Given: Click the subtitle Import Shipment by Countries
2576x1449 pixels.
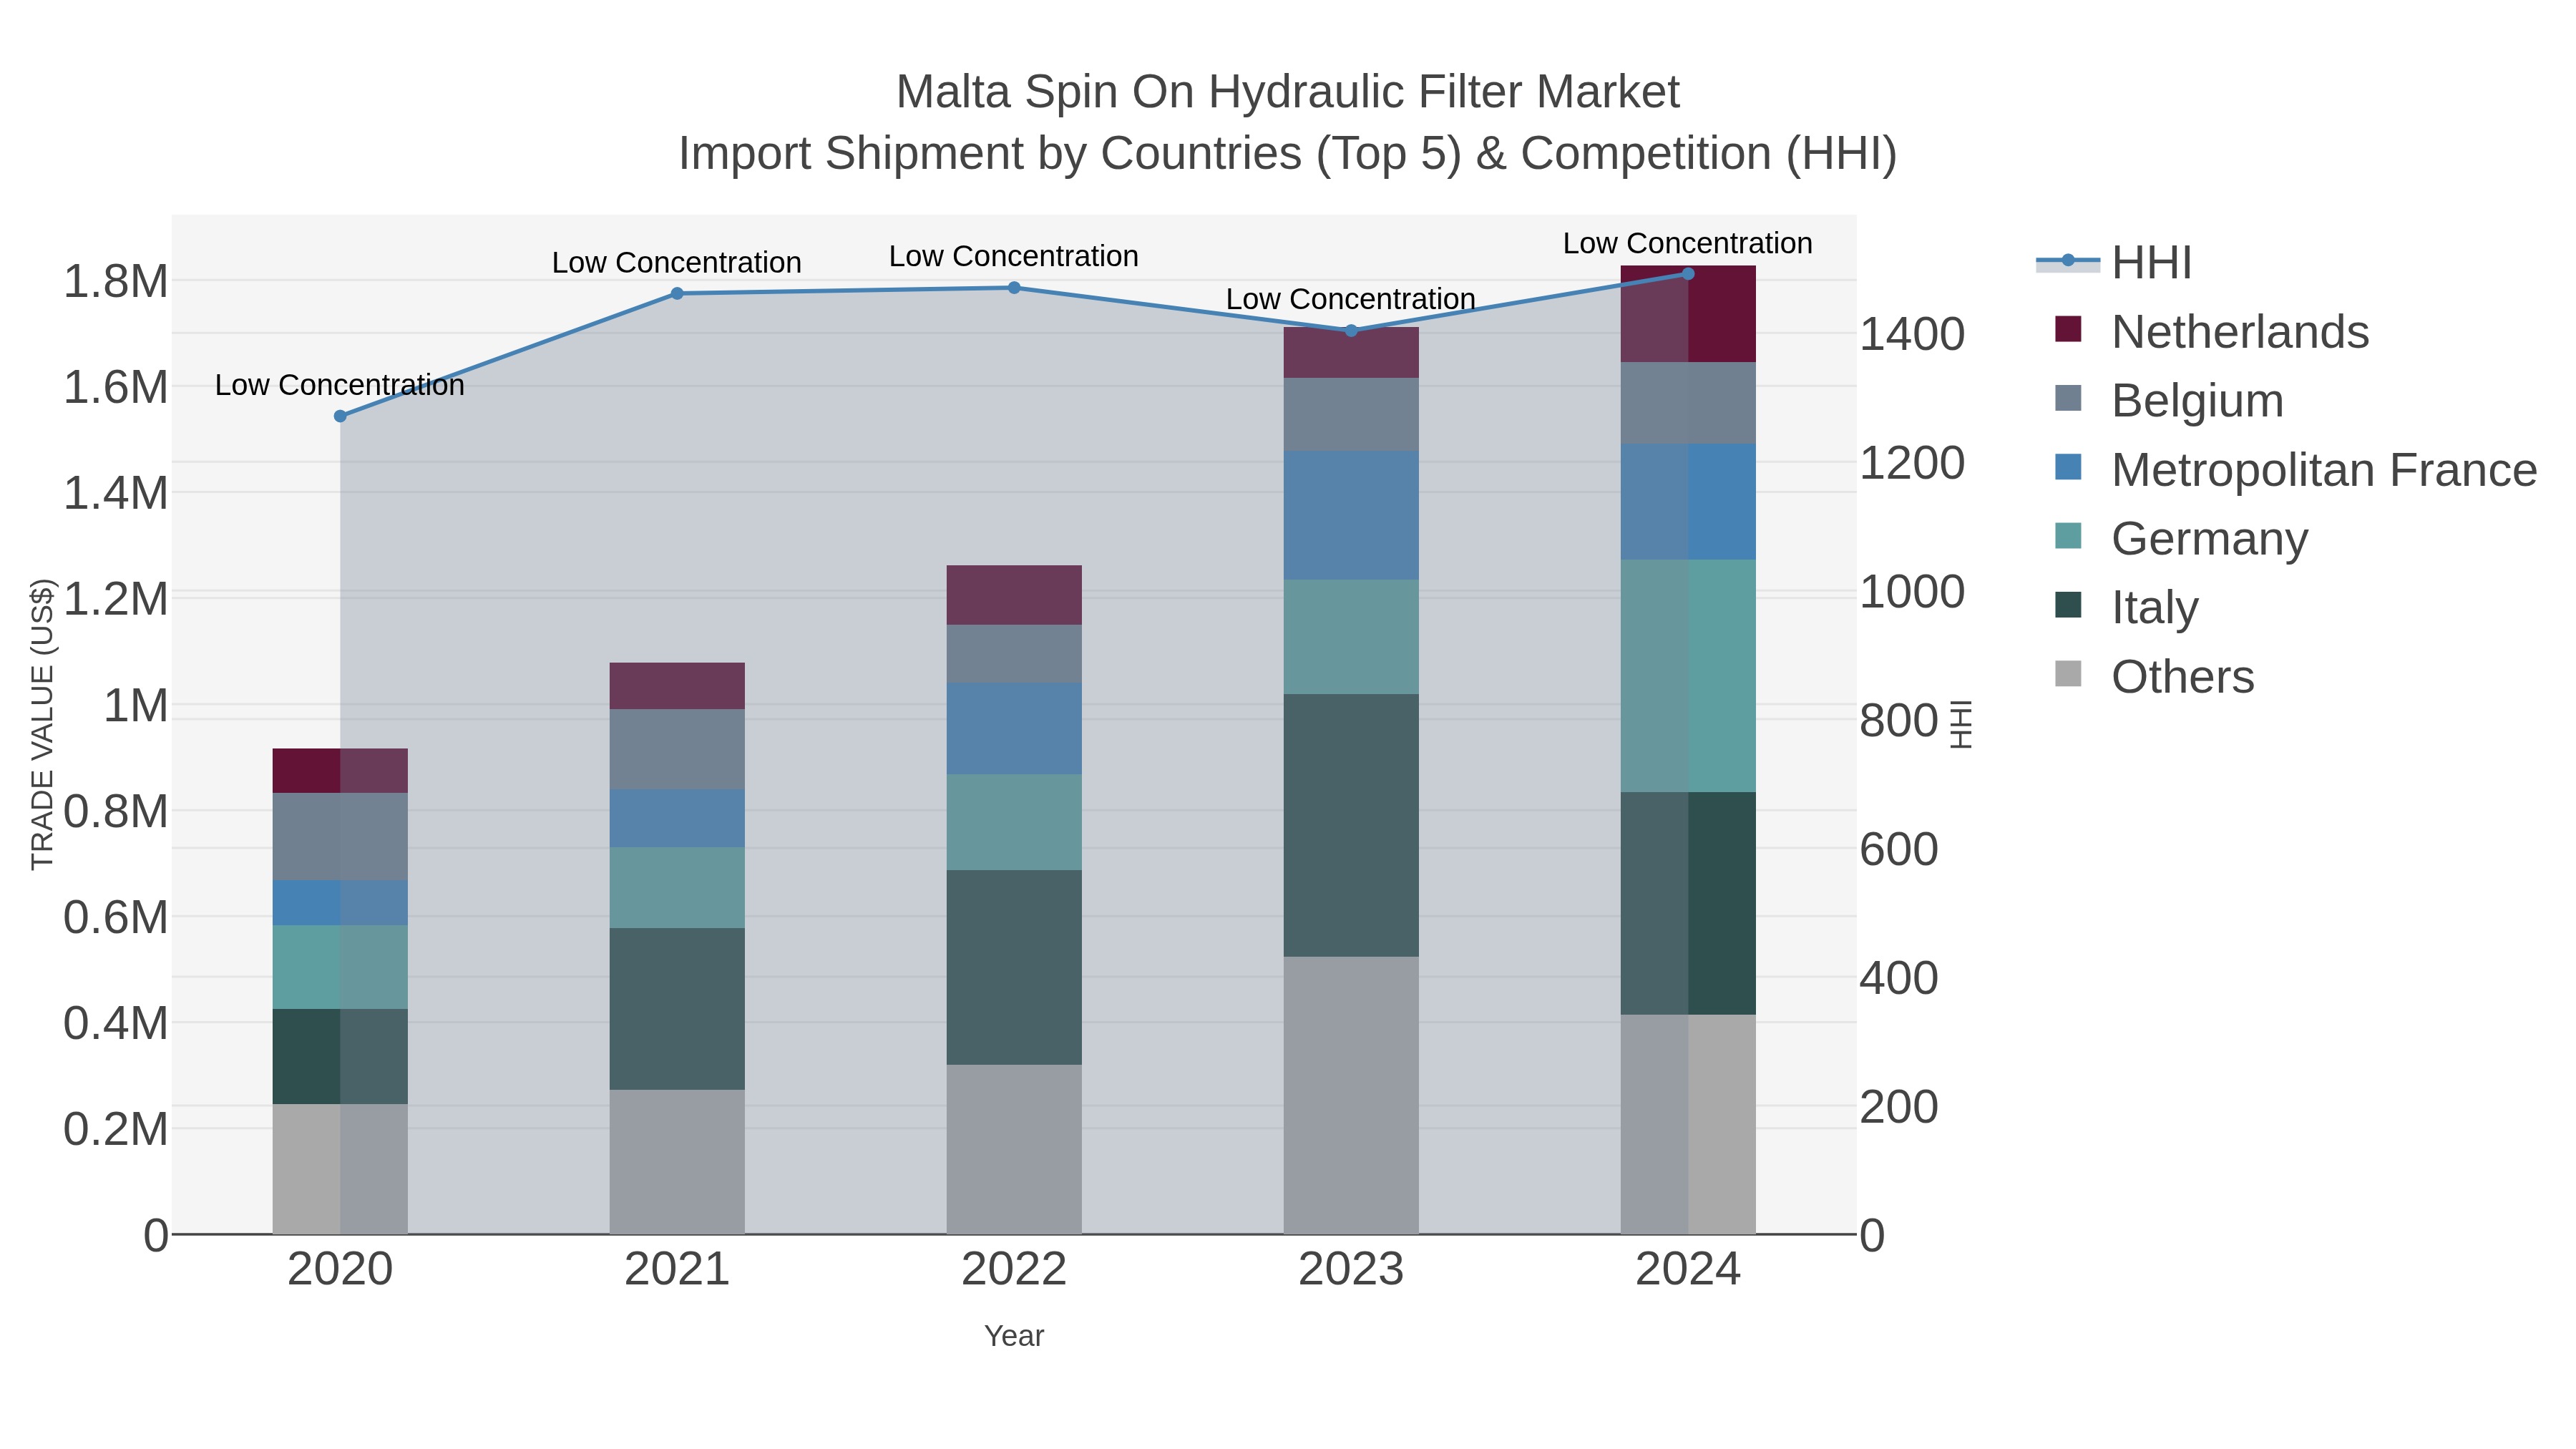Looking at the screenshot, I should point(1288,154).
